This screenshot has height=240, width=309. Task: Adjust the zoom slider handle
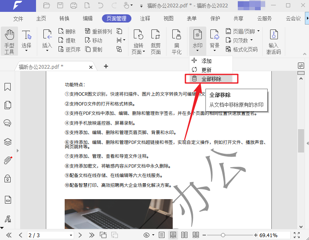223,235
